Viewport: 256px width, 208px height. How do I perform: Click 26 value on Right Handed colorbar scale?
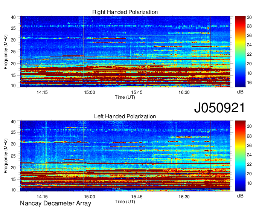[249, 36]
